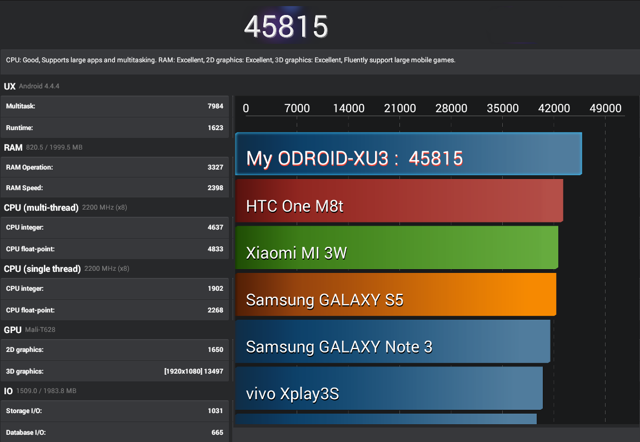Select the Samsung GALAXY S5 bar
Image resolution: width=640 pixels, height=442 pixels.
(396, 295)
